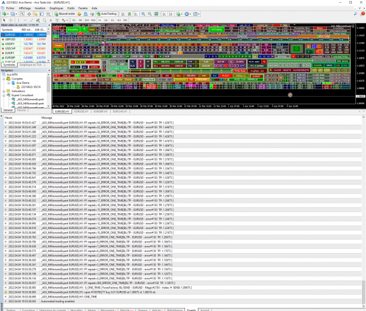
Task: Tile chart windows icon
Action: 156,14
